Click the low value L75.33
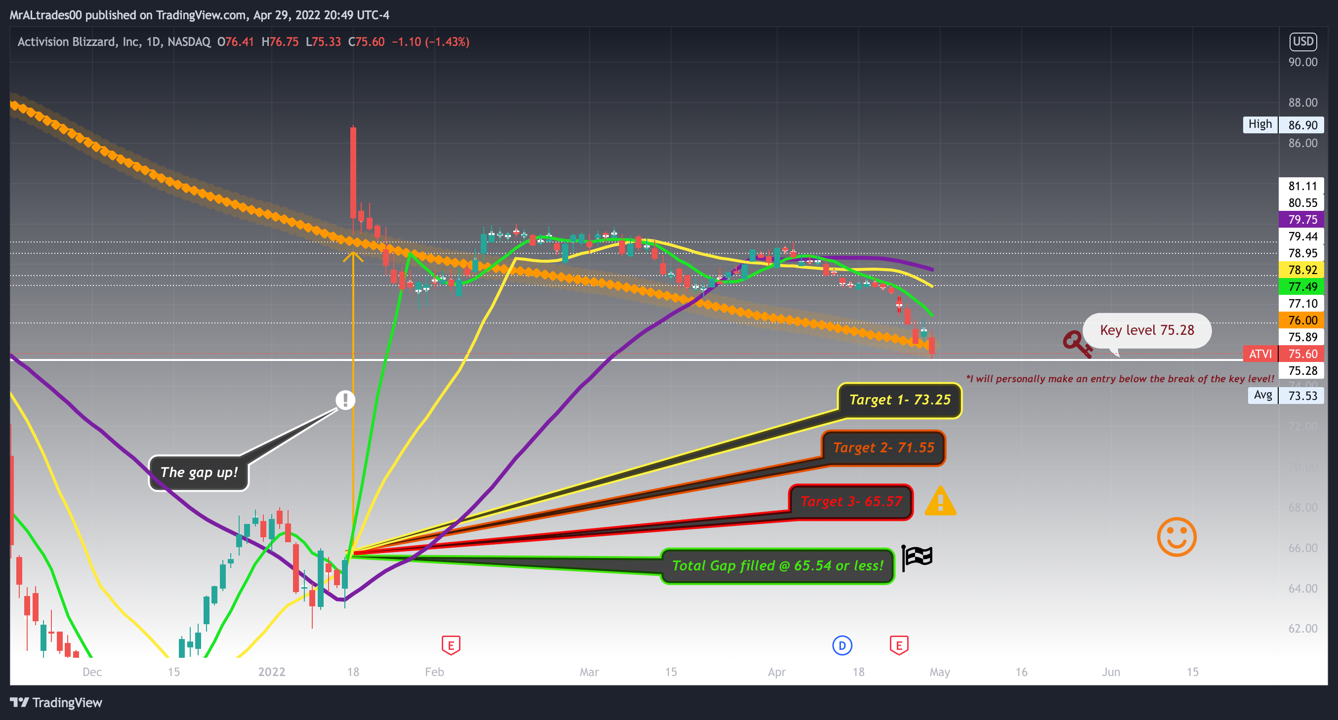1338x720 pixels. pyautogui.click(x=323, y=41)
